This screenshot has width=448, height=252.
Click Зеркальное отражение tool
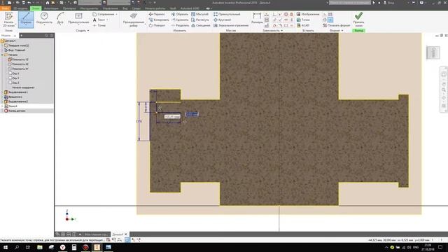pyautogui.click(x=231, y=25)
